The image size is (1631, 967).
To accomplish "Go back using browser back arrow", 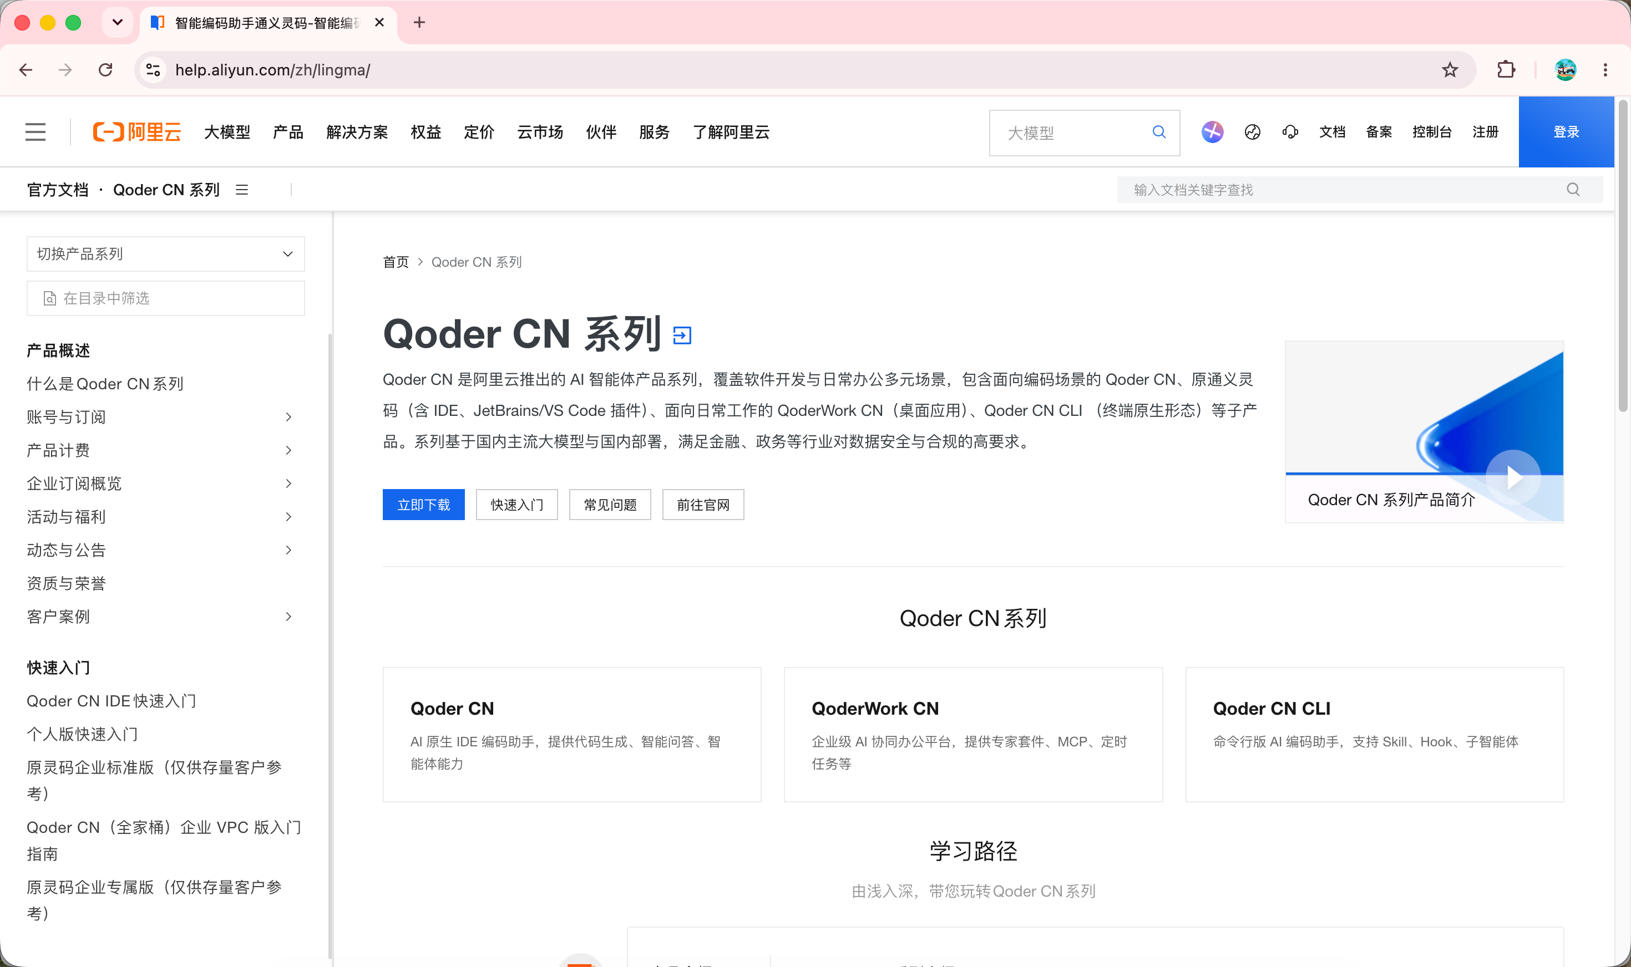I will click(26, 70).
